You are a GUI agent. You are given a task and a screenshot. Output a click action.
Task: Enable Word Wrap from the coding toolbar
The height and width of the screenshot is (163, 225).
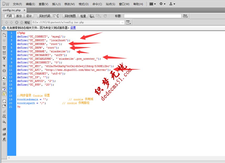pyautogui.click(x=4, y=88)
